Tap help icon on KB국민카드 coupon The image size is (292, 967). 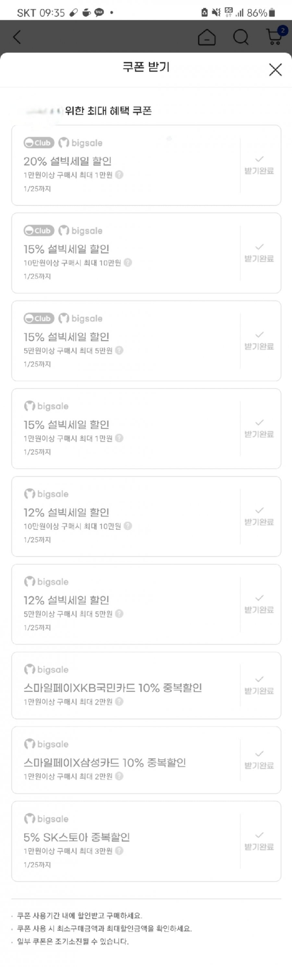pyautogui.click(x=119, y=702)
